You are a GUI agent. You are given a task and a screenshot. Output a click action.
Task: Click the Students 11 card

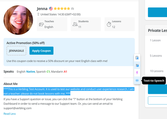[x=86, y=24]
